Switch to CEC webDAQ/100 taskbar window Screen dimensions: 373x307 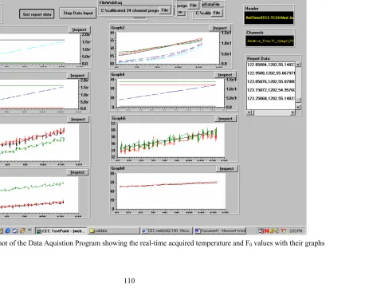(x=167, y=231)
